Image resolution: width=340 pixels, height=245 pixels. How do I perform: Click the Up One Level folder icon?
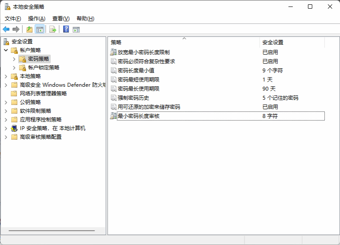click(29, 29)
